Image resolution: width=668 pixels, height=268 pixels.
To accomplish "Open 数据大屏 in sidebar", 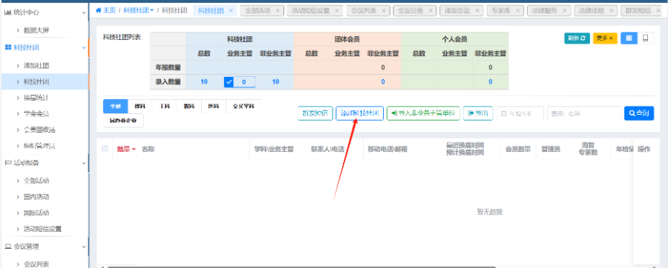I will click(36, 30).
